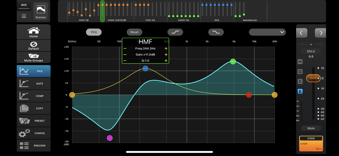The image size is (339, 156).
Task: Toggle the high-cut filter shape button
Action: click(216, 32)
